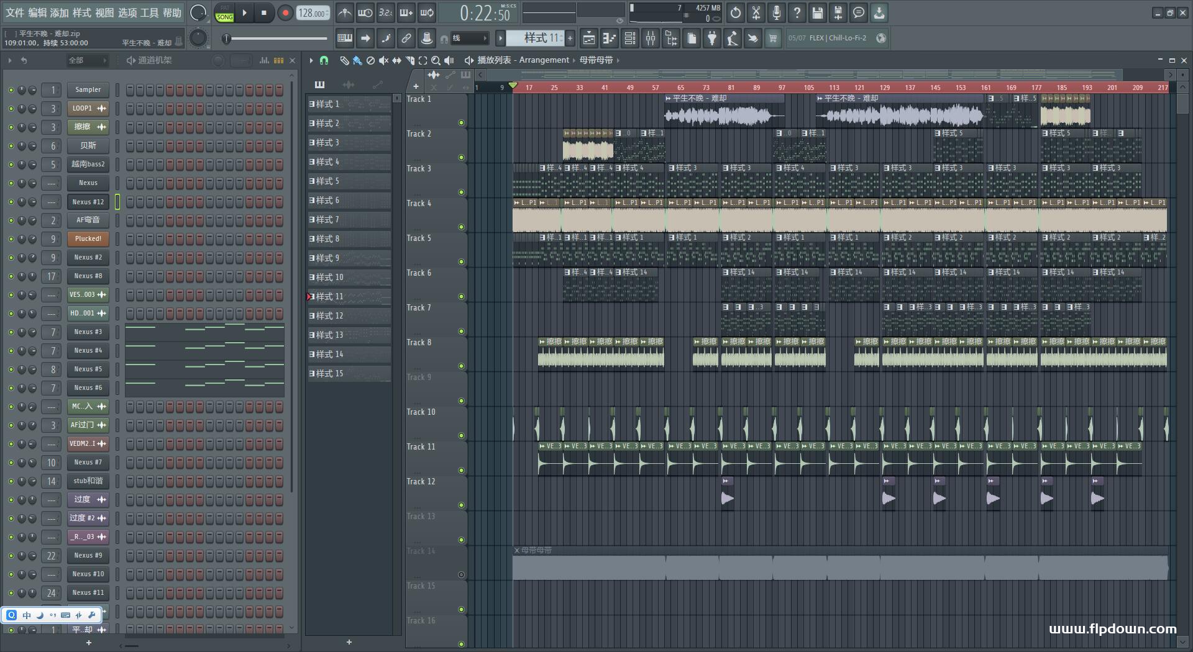The image size is (1193, 652).
Task: Open the 线 snap setting dropdown
Action: click(469, 38)
